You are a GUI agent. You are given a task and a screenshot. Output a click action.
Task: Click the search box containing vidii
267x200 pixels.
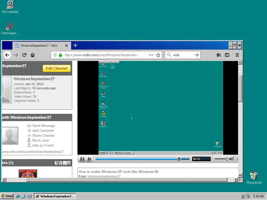click(183, 55)
